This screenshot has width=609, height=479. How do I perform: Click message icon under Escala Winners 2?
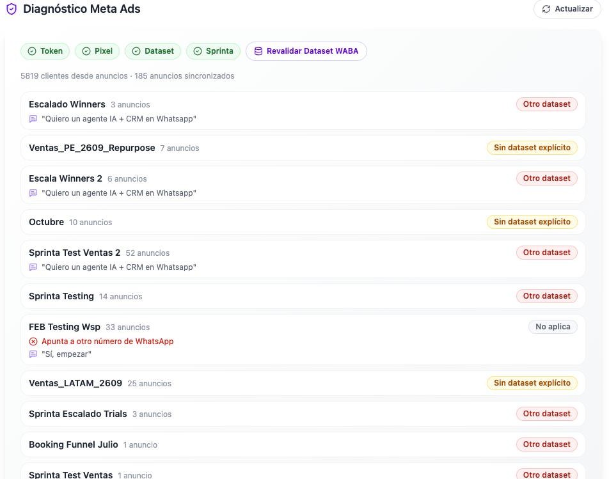33,193
